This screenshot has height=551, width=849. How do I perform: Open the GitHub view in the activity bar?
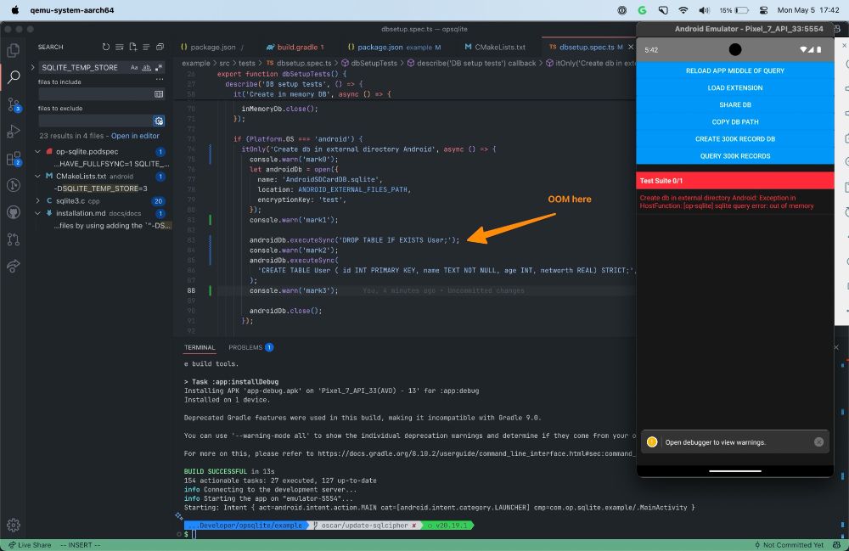point(13,212)
